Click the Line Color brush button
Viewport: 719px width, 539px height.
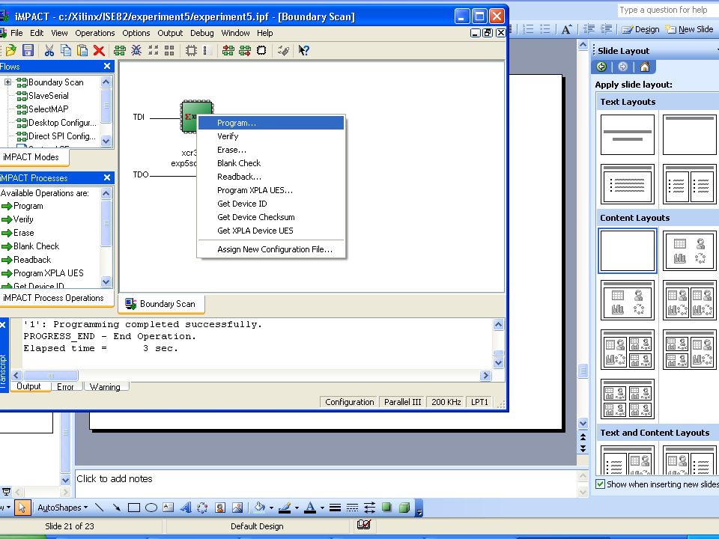pos(285,508)
